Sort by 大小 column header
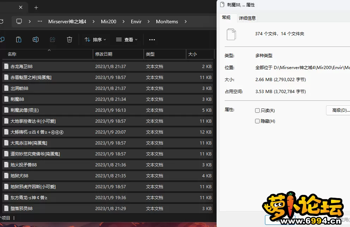Image resolution: width=350 pixels, height=227 pixels. pos(192,54)
